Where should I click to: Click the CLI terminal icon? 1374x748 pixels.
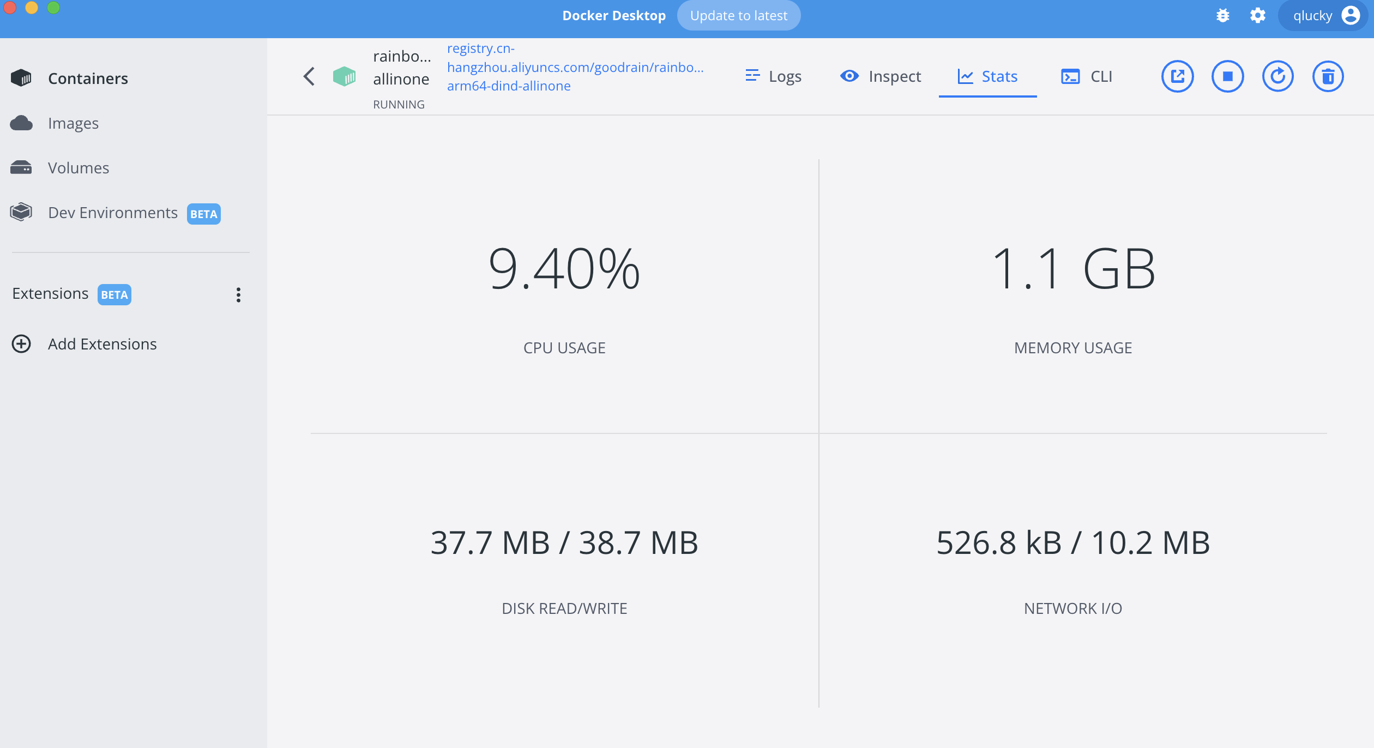tap(1070, 76)
